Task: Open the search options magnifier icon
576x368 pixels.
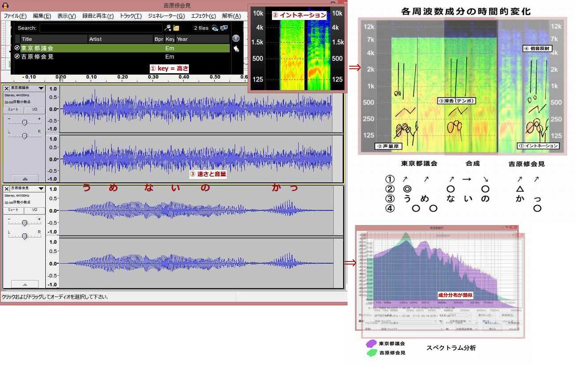Action: click(x=168, y=28)
